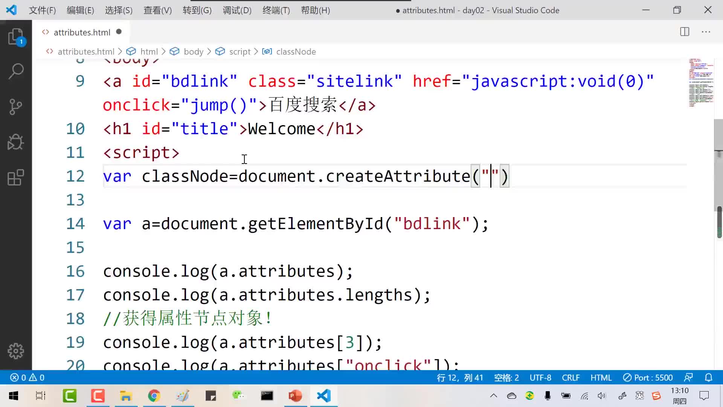
Task: Open the 编辑(E) menu
Action: click(x=80, y=10)
